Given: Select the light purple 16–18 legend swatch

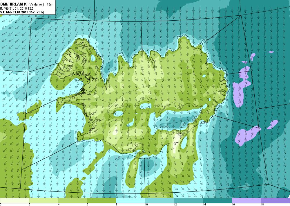Looking at the screenshot, I should click(246, 200).
